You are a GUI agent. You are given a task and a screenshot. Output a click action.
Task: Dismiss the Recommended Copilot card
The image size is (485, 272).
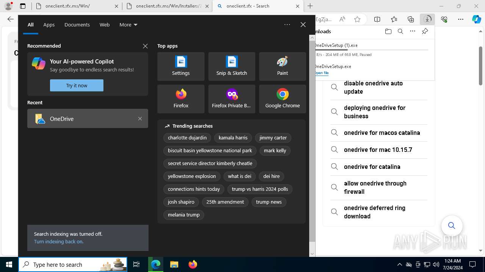coord(145,46)
